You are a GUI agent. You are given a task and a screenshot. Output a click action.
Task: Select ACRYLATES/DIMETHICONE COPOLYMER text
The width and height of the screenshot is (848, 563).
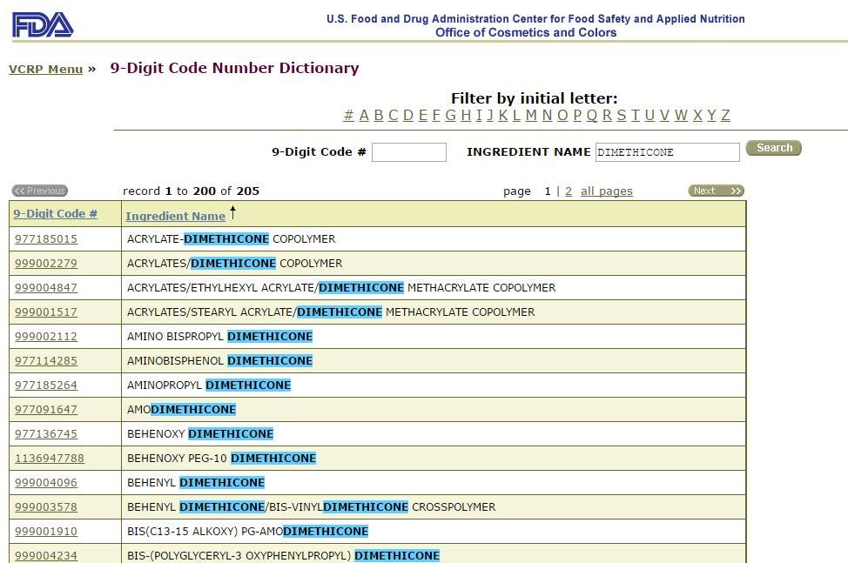(235, 263)
